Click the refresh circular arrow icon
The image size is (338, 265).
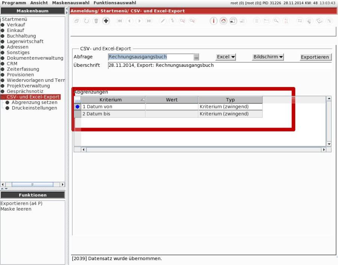click(86, 21)
